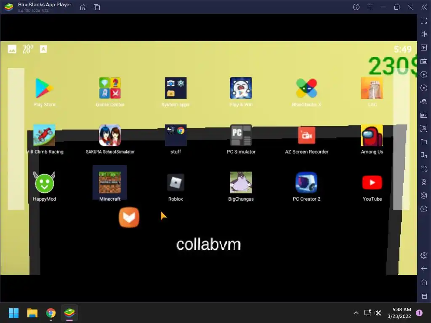Open AZ Screen Recorder app
This screenshot has height=323, width=431.
click(306, 135)
